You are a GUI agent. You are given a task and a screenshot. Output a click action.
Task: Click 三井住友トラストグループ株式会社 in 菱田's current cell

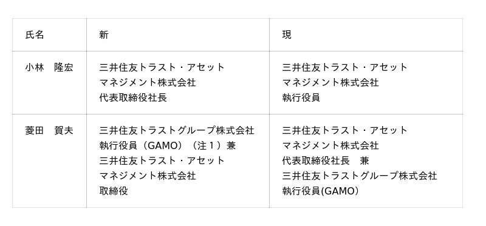pos(360,176)
